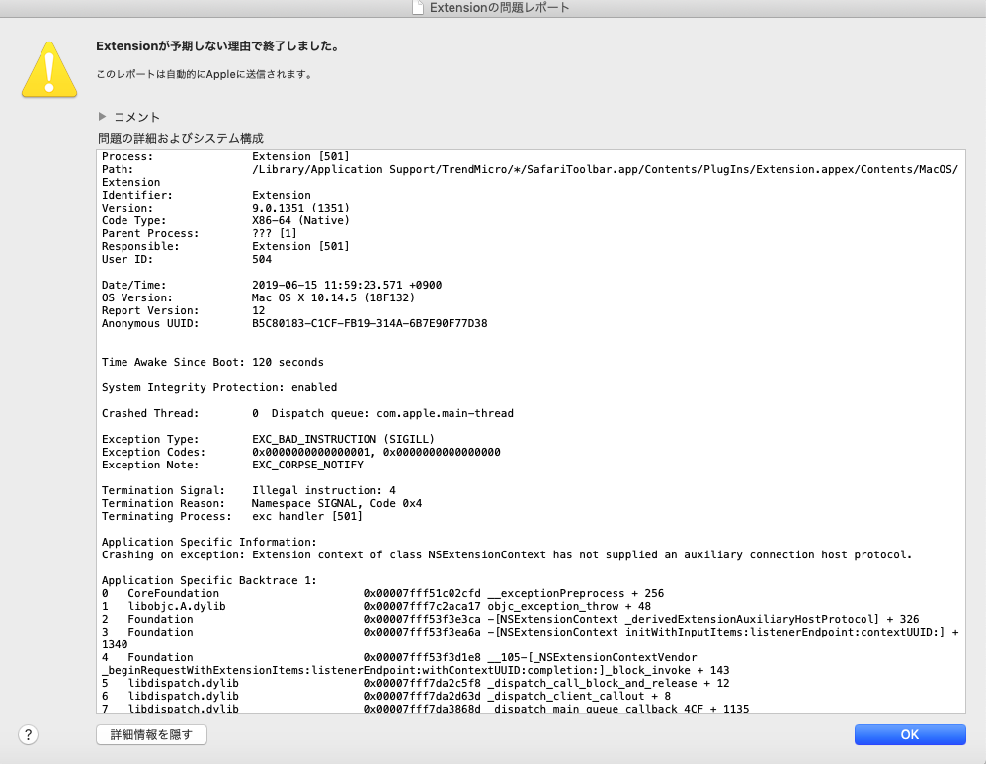986x764 pixels.
Task: Click the Extensionの問題レポート window title
Action: [x=500, y=8]
